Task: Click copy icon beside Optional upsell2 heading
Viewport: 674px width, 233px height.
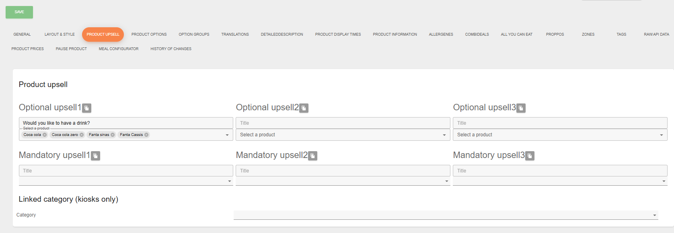Action: click(304, 108)
